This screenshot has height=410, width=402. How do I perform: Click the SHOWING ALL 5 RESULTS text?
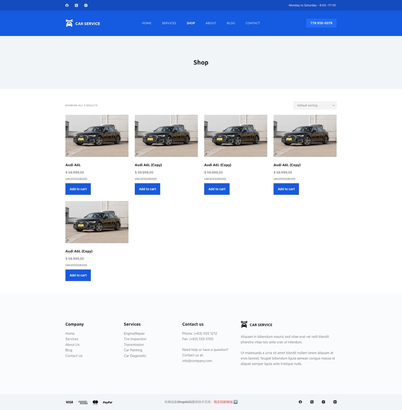(81, 105)
